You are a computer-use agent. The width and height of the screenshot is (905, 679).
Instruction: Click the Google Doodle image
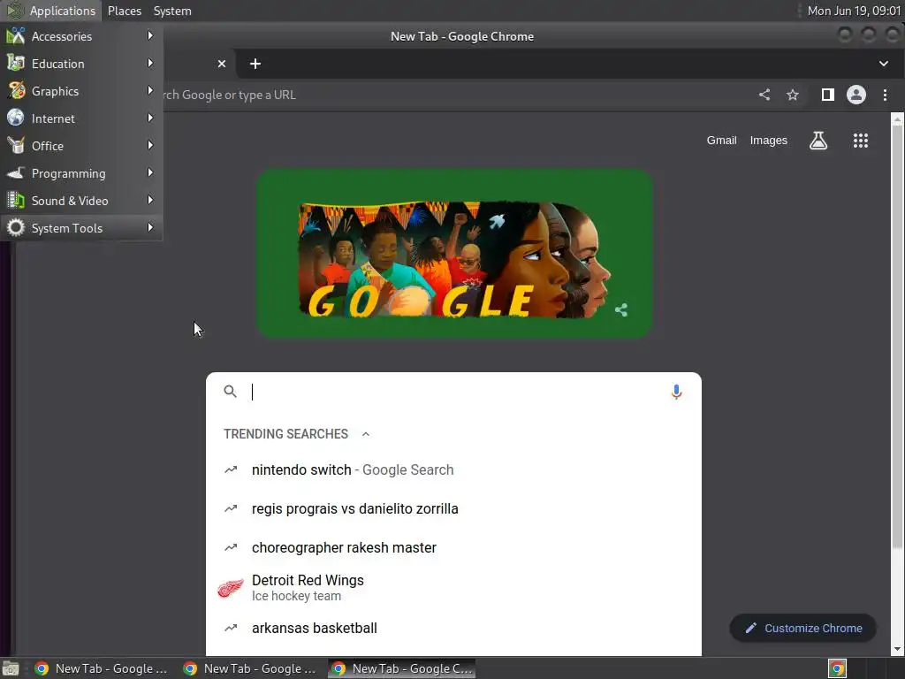tap(454, 254)
